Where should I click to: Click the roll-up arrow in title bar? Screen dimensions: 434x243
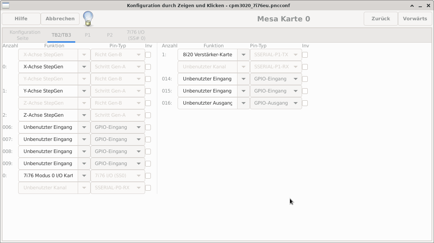(x=412, y=6)
